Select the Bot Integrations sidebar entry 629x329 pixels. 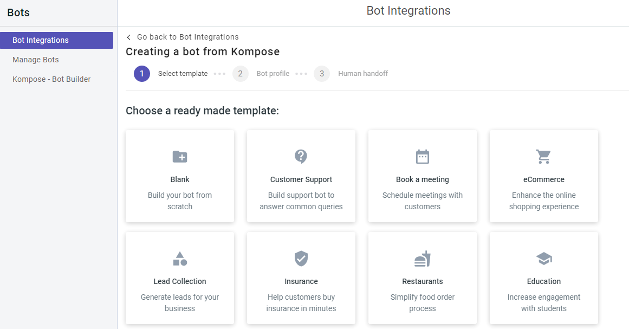41,40
